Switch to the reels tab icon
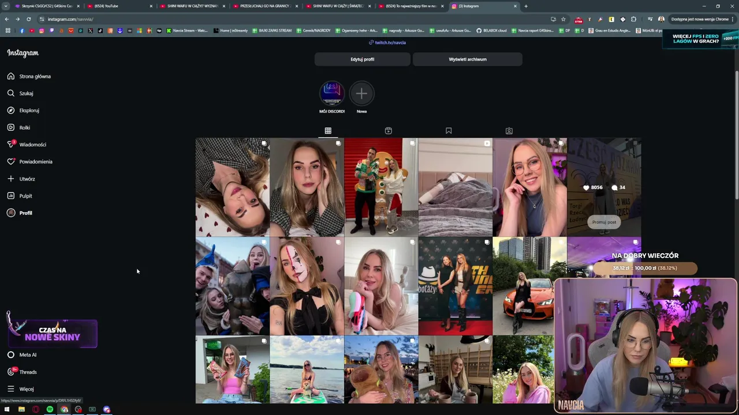739x415 pixels. 388,131
